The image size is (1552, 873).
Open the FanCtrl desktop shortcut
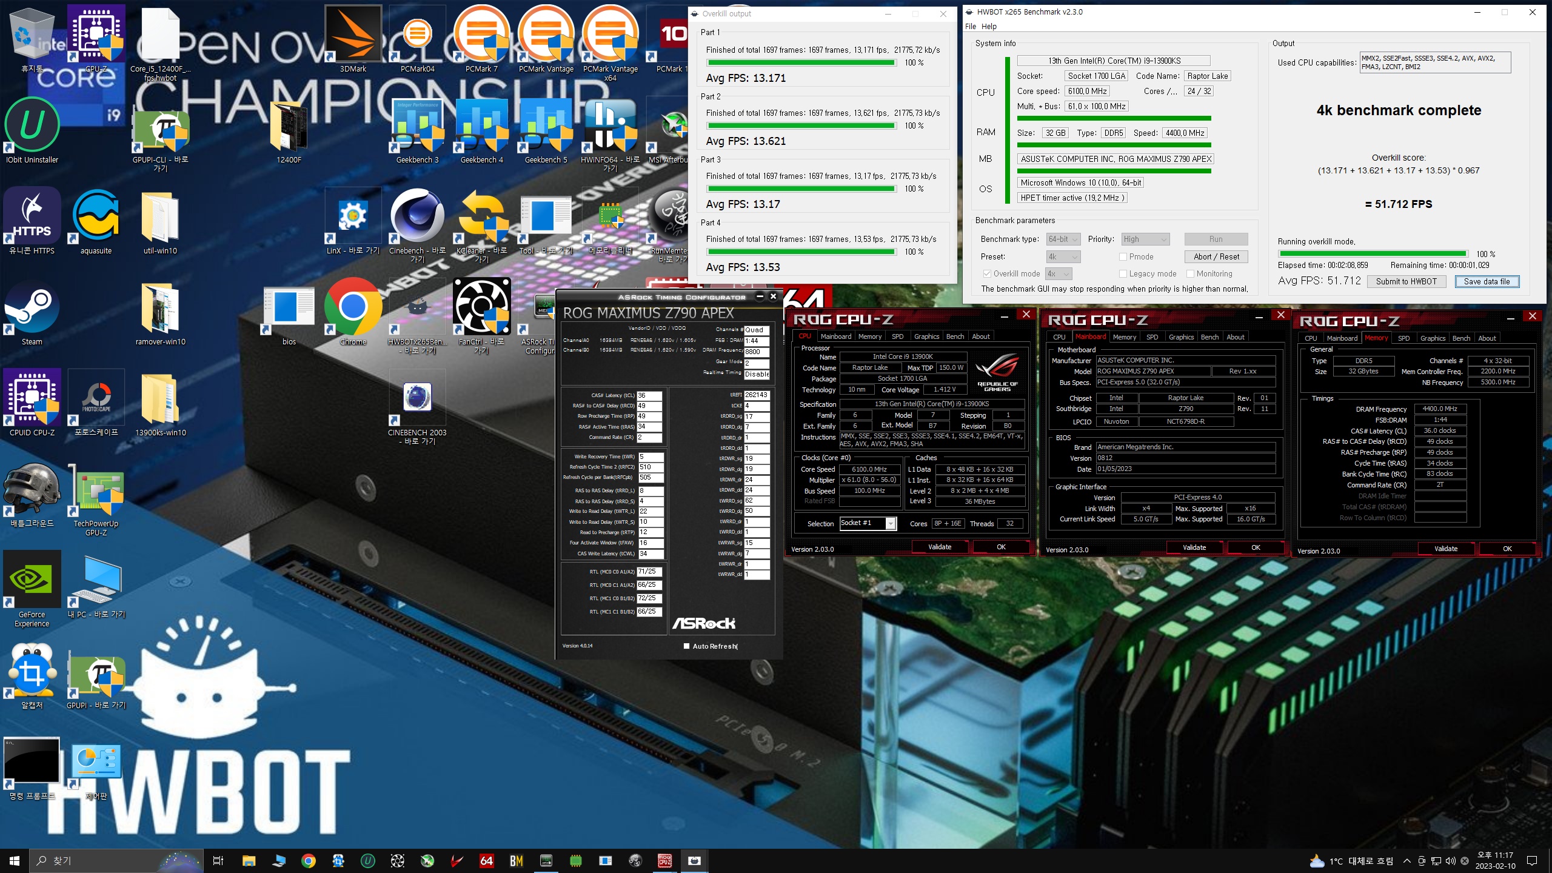pyautogui.click(x=481, y=316)
